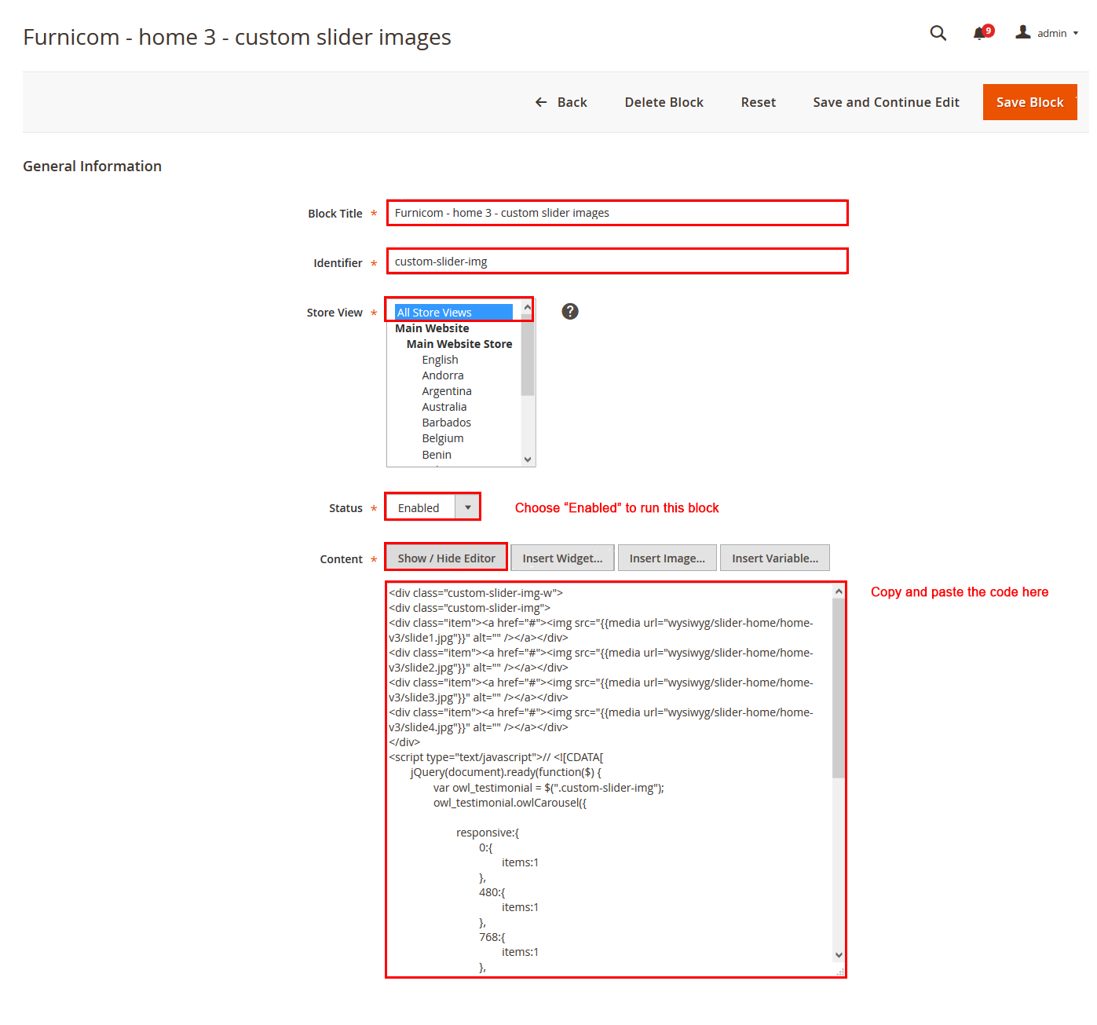Select Barbados store view
1097x1025 pixels.
click(x=447, y=423)
